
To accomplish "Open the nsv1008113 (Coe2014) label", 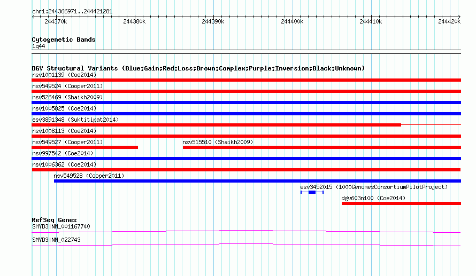I will click(64, 131).
